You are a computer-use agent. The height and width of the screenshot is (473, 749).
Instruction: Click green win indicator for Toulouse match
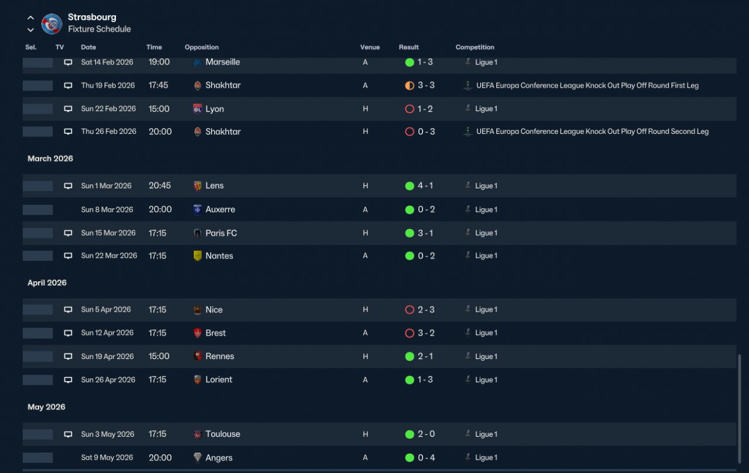click(x=410, y=434)
